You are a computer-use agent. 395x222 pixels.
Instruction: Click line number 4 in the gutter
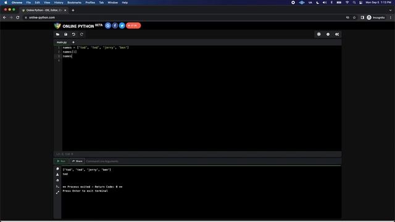click(59, 60)
